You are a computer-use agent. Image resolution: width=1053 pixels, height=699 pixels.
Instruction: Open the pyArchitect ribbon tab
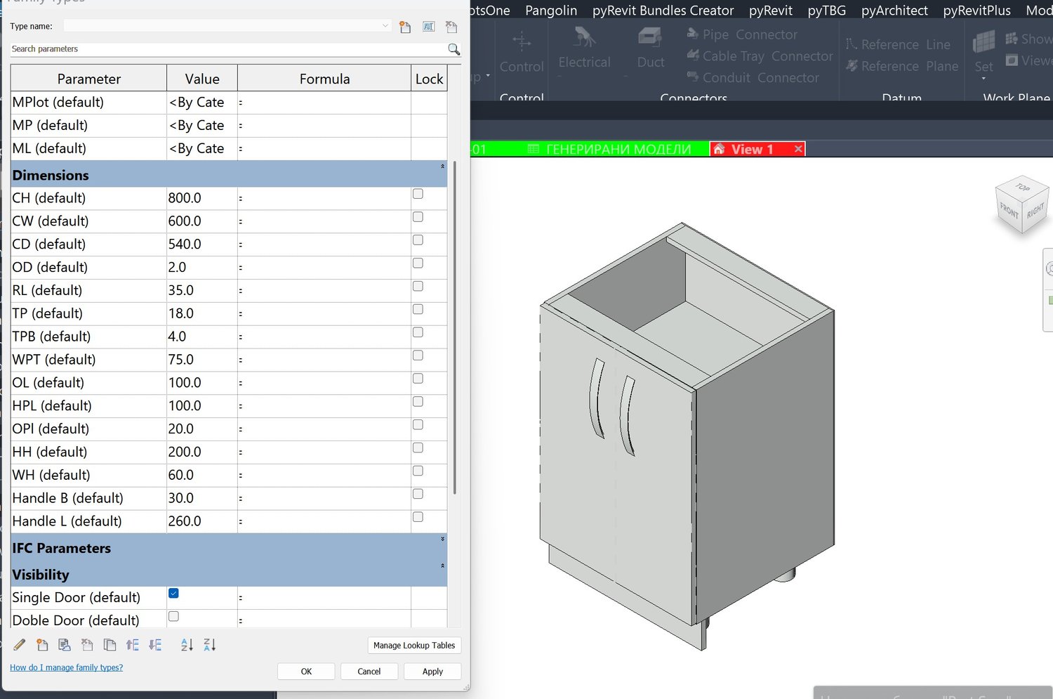click(894, 11)
